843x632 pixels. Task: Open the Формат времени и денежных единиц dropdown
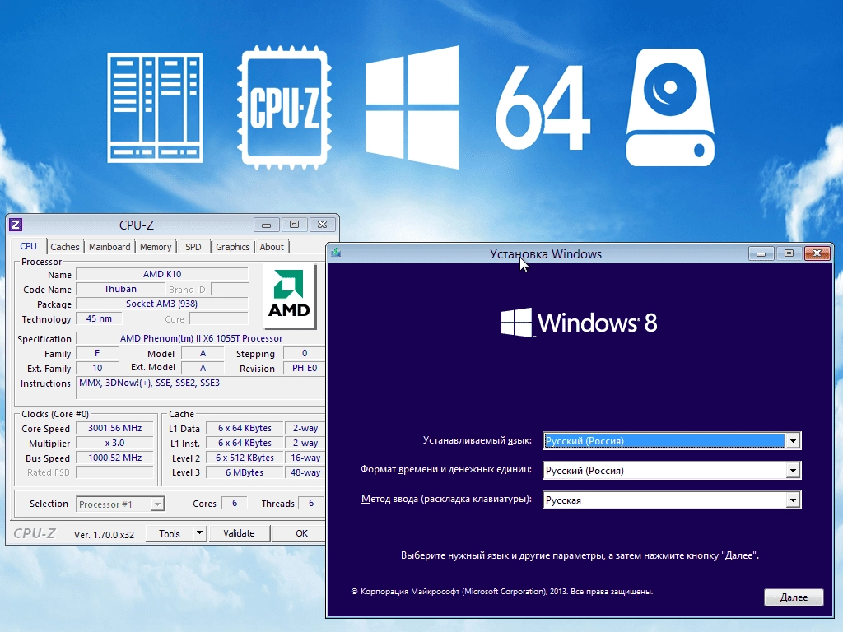click(x=672, y=470)
